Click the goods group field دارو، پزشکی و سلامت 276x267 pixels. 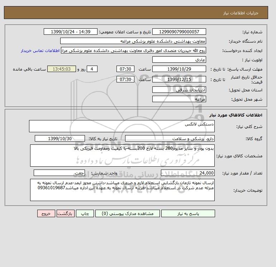coord(170,138)
